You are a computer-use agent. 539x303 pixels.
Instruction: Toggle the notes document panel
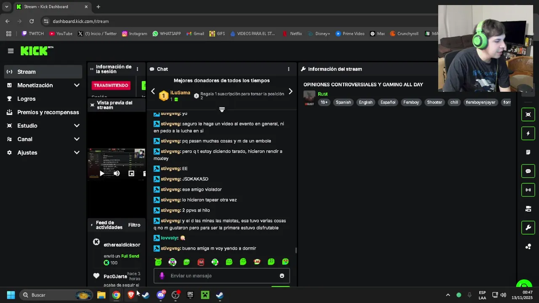pyautogui.click(x=528, y=152)
